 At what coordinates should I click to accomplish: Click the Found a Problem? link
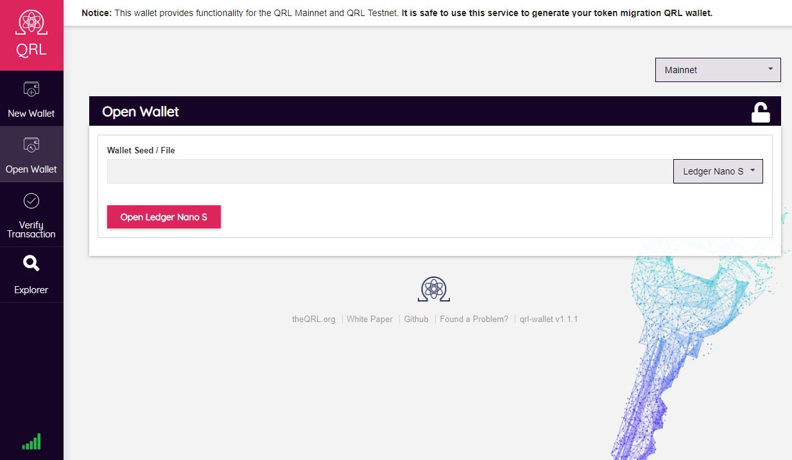pos(474,319)
